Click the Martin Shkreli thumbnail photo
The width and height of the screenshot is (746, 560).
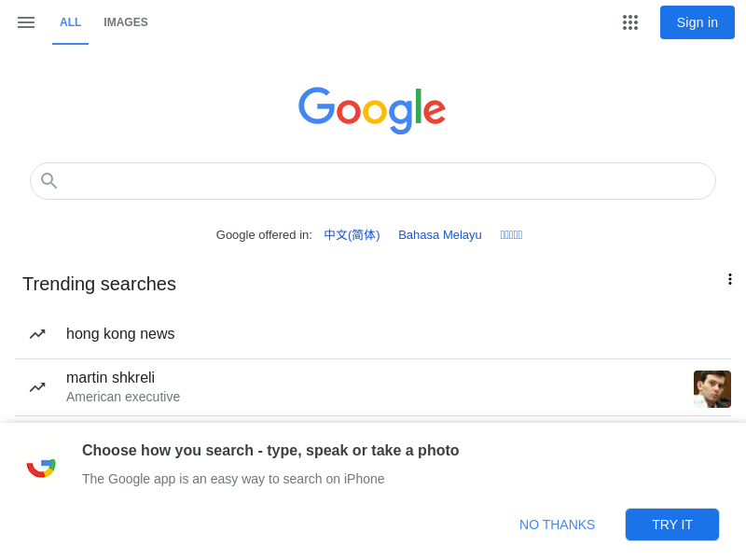pyautogui.click(x=712, y=389)
